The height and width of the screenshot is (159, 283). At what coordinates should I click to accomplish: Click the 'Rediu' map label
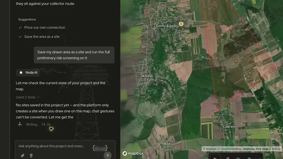pos(169,144)
